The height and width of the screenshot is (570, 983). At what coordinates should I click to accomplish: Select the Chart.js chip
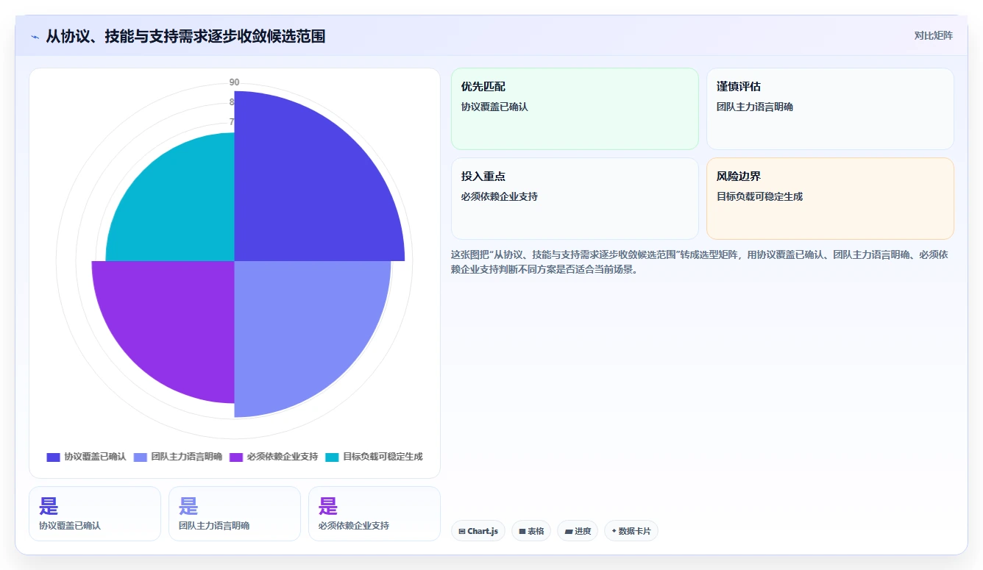coord(478,531)
